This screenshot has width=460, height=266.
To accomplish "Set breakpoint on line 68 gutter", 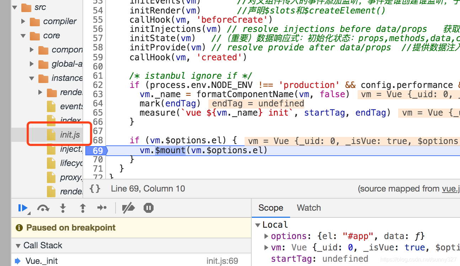I will tap(98, 140).
